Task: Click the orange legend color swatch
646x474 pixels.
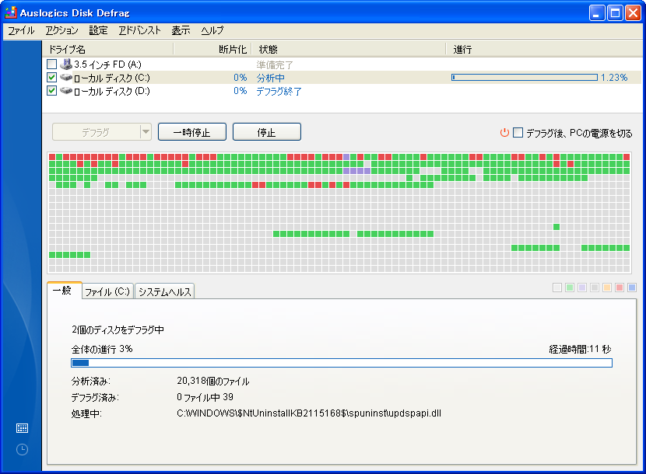Action: (607, 288)
